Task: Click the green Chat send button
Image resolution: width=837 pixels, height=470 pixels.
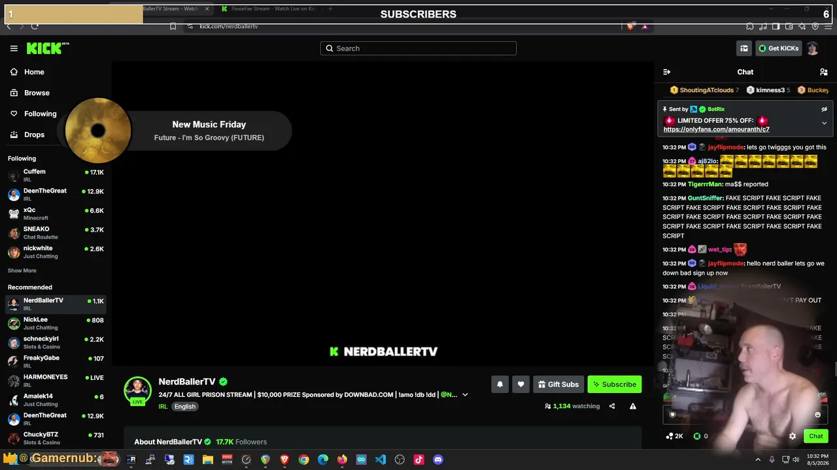Action: pyautogui.click(x=816, y=436)
